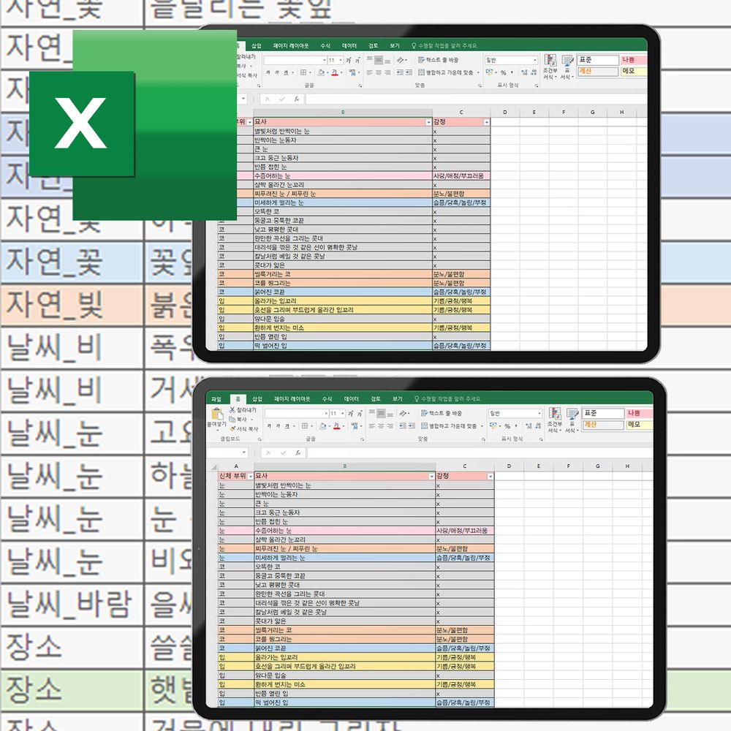Switch to 데이터 tab in upper Excel
Screen dimensions: 731x731
[x=349, y=45]
